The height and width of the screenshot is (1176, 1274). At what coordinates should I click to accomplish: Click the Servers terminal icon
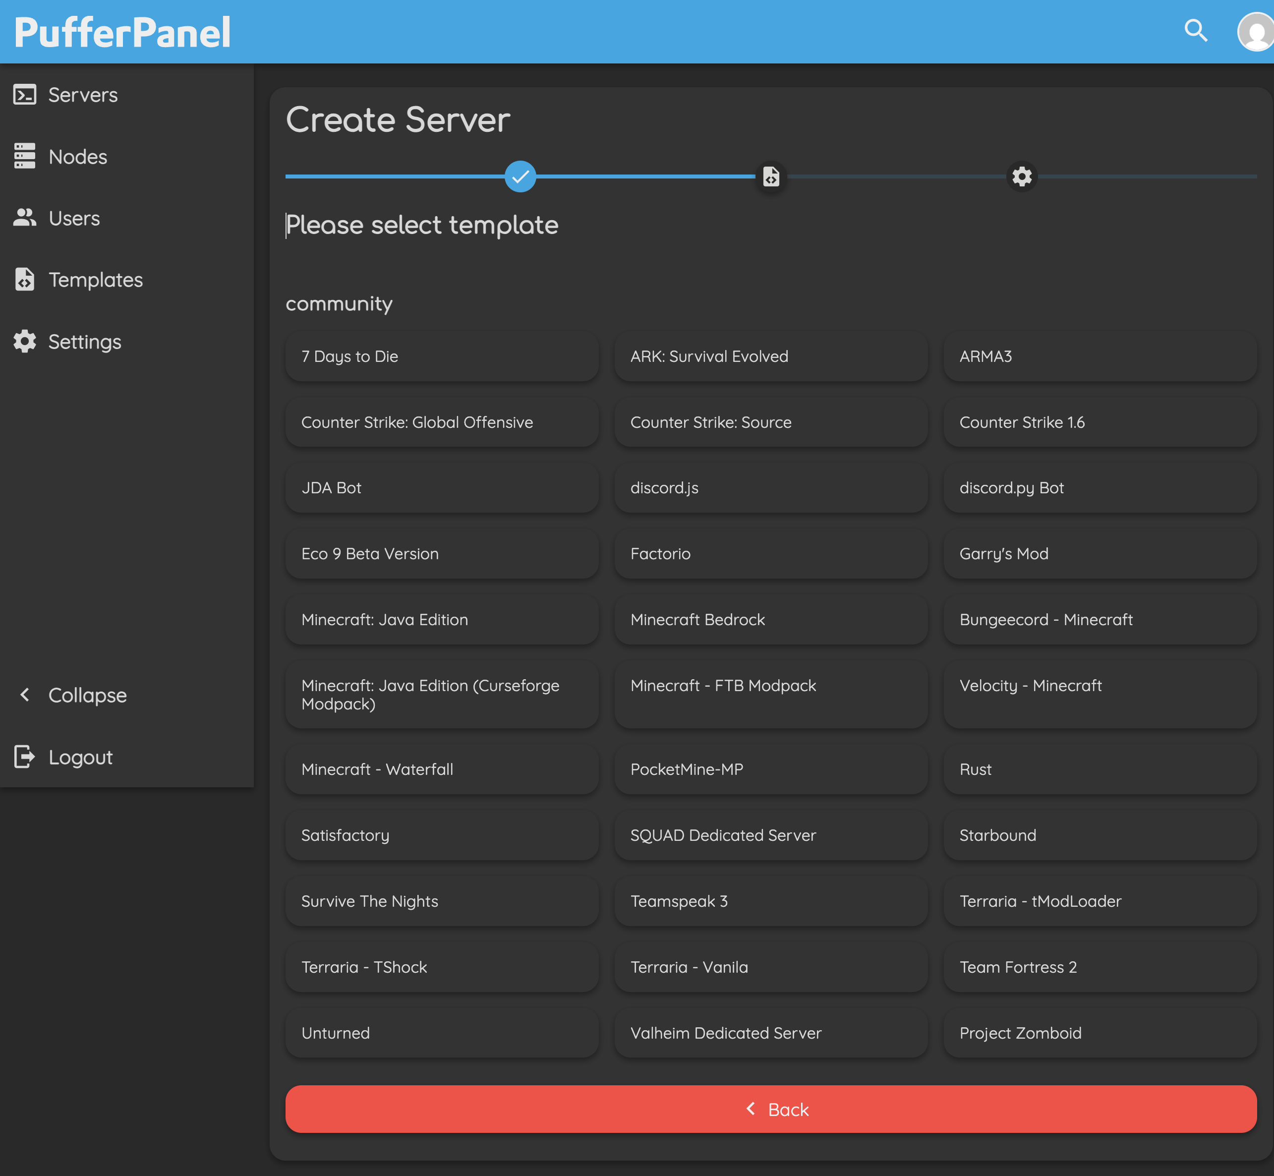coord(25,95)
